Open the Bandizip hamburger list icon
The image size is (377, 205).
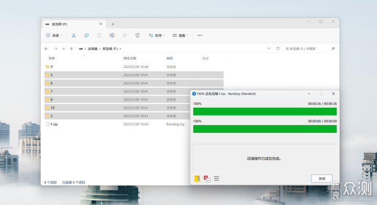(216, 178)
